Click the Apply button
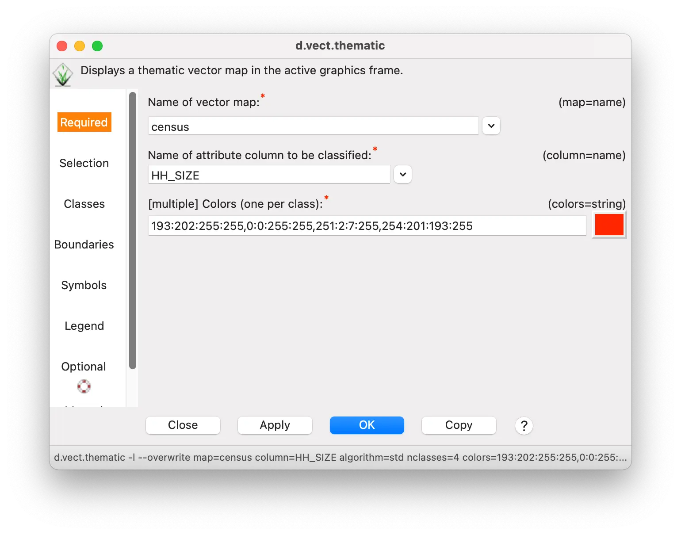Viewport: 681px width, 535px height. [x=275, y=425]
